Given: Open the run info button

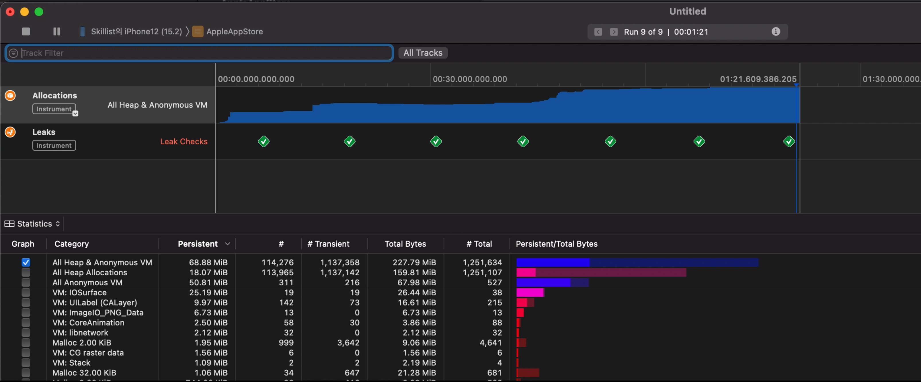Looking at the screenshot, I should coord(776,32).
